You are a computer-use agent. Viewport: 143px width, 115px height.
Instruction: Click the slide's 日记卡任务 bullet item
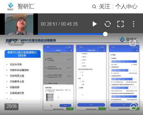pos(16,64)
